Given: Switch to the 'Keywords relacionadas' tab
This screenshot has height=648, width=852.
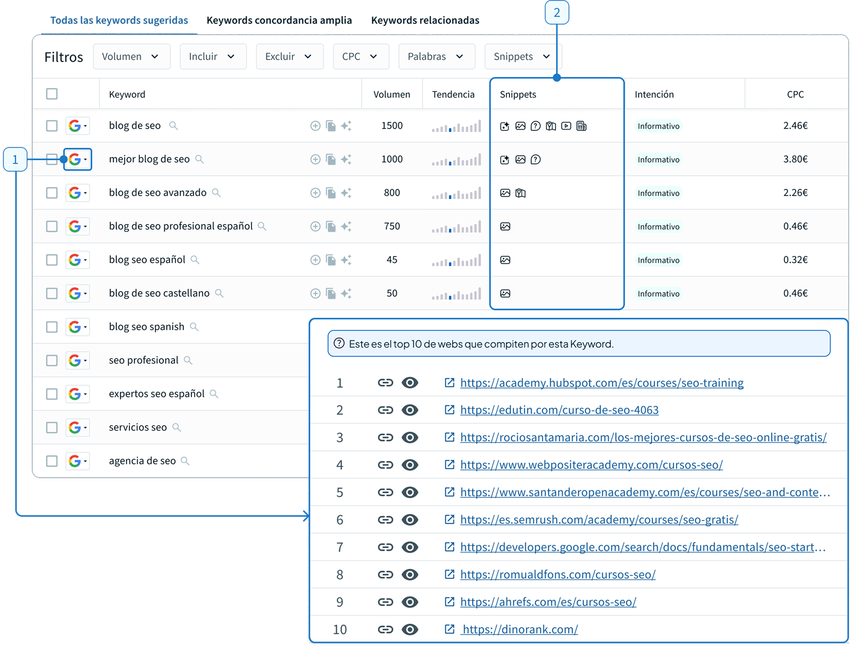Looking at the screenshot, I should 425,21.
